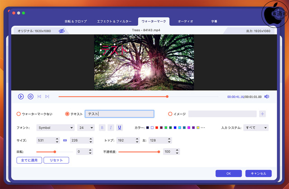Pick the teal color swatch

click(184, 128)
